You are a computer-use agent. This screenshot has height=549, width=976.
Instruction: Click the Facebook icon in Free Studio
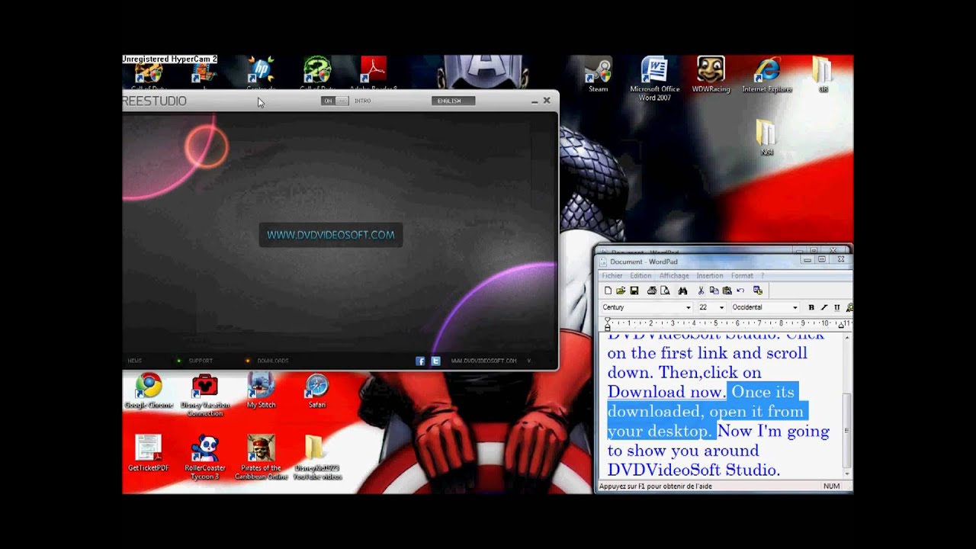[x=420, y=361]
